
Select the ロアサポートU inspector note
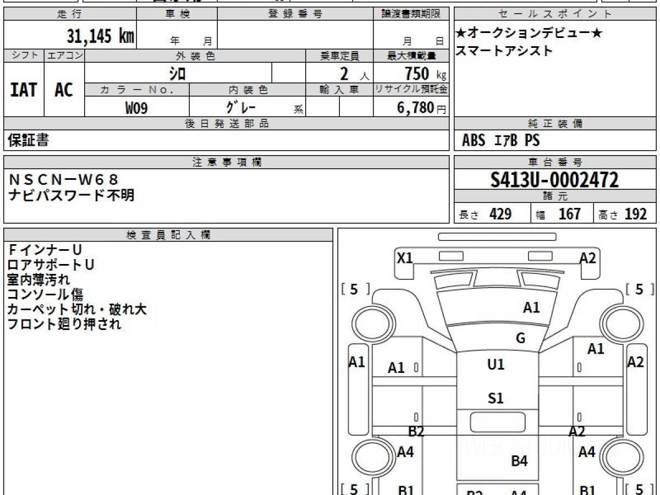click(x=51, y=265)
